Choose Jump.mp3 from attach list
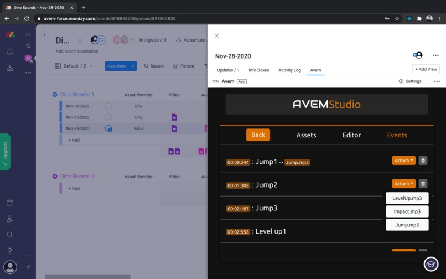 click(407, 225)
